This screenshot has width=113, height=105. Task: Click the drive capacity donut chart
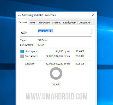56,73
